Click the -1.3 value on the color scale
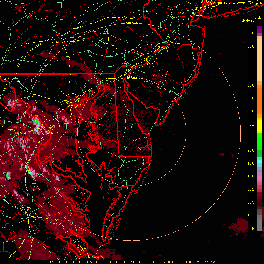The height and width of the screenshot is (264, 264). [x=250, y=215]
